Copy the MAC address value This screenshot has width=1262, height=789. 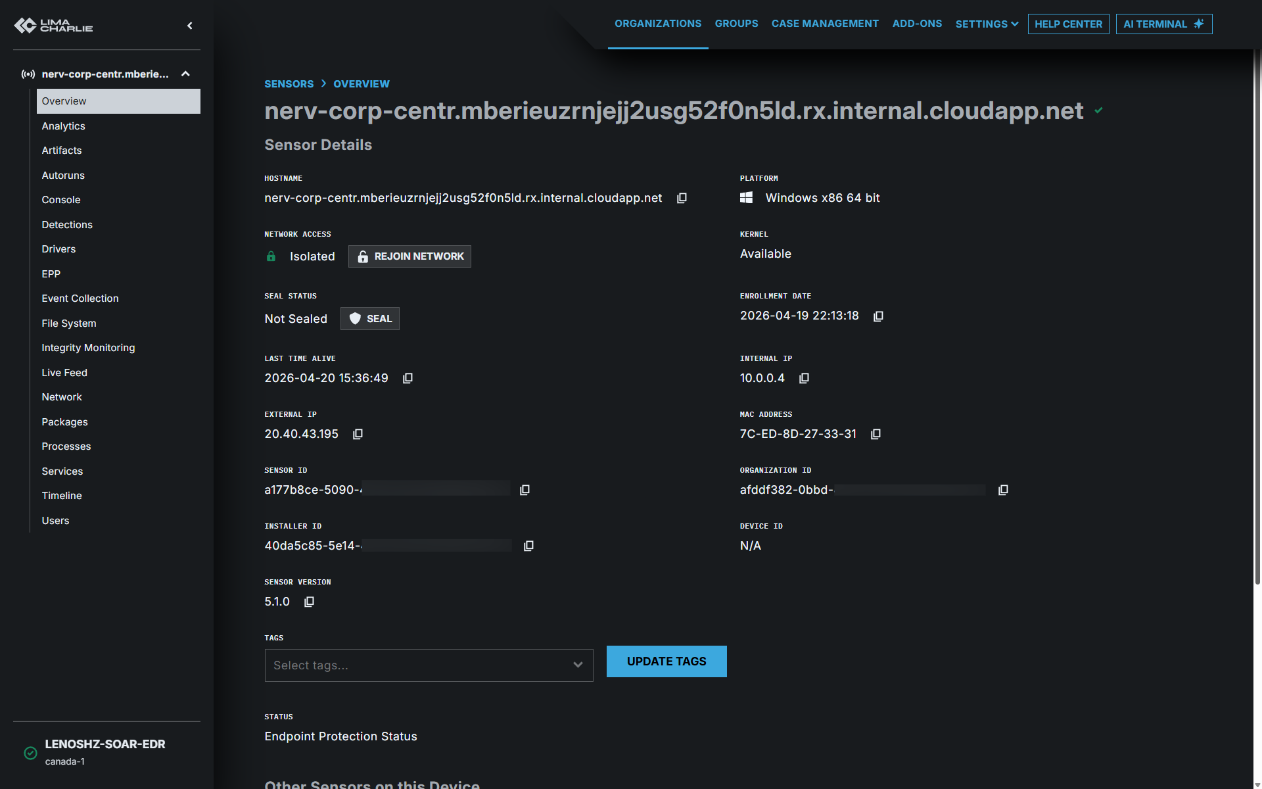pyautogui.click(x=876, y=434)
